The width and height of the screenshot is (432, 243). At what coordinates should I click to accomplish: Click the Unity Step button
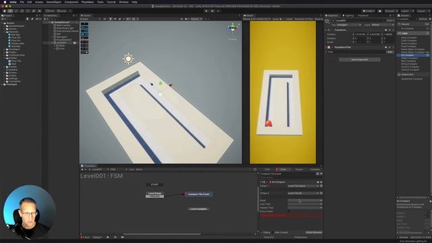pos(218,11)
